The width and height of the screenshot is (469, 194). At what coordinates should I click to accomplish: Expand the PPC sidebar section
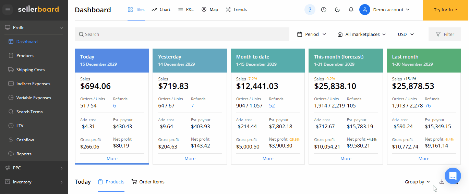(34, 168)
